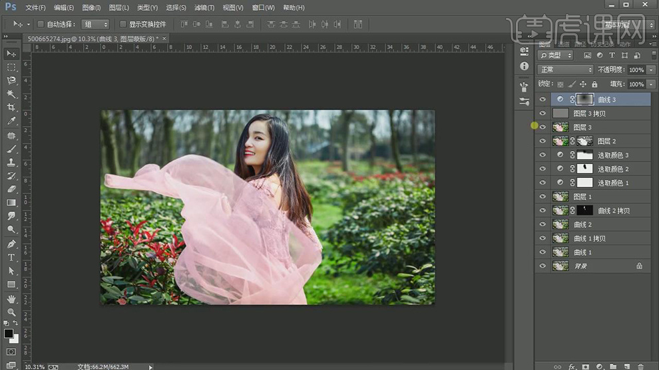Image resolution: width=659 pixels, height=370 pixels.
Task: Select the Eyedropper tool
Action: coord(11,121)
